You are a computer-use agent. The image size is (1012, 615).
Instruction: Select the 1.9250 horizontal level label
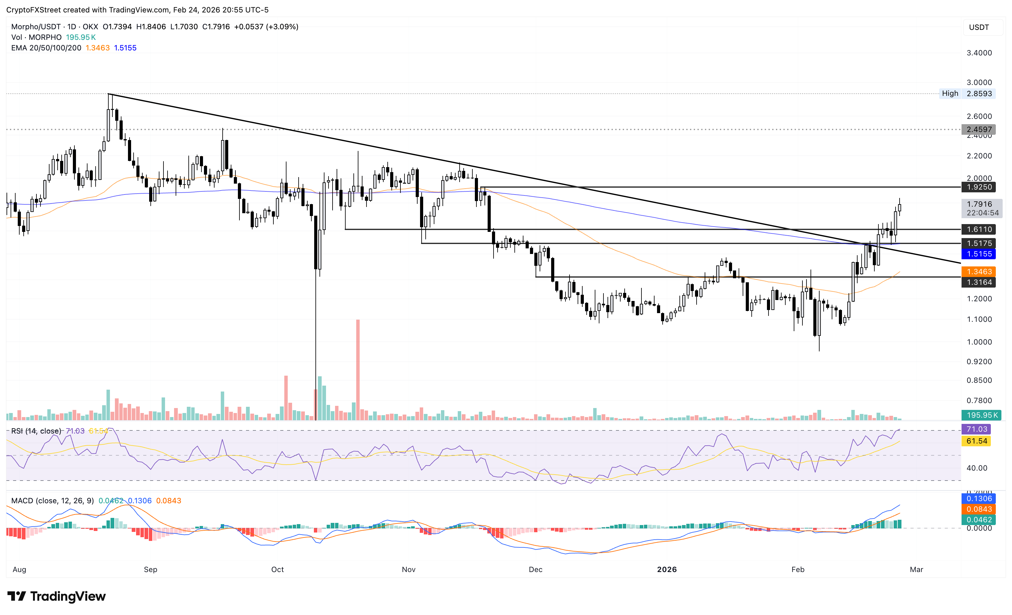[x=979, y=187]
